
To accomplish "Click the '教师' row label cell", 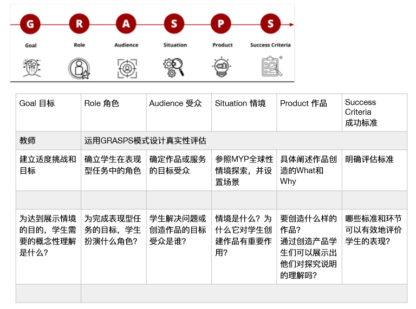I will [48, 141].
